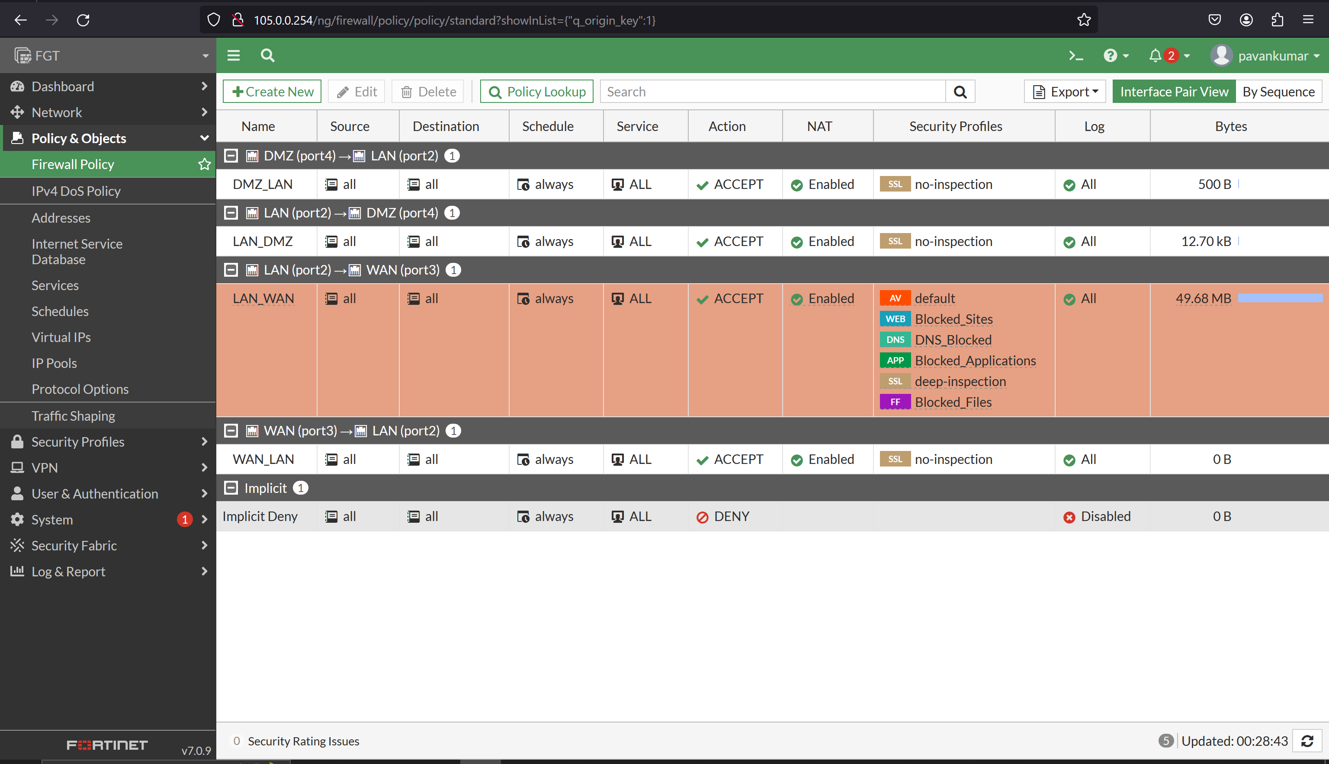Expand the Log & Report menu
1329x764 pixels.
pos(108,572)
